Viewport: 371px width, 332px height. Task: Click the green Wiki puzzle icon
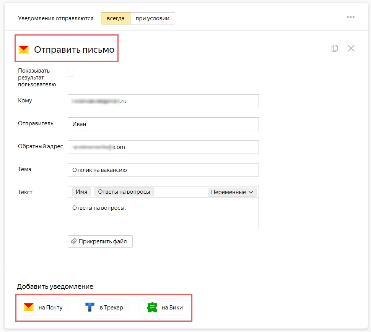tap(152, 307)
